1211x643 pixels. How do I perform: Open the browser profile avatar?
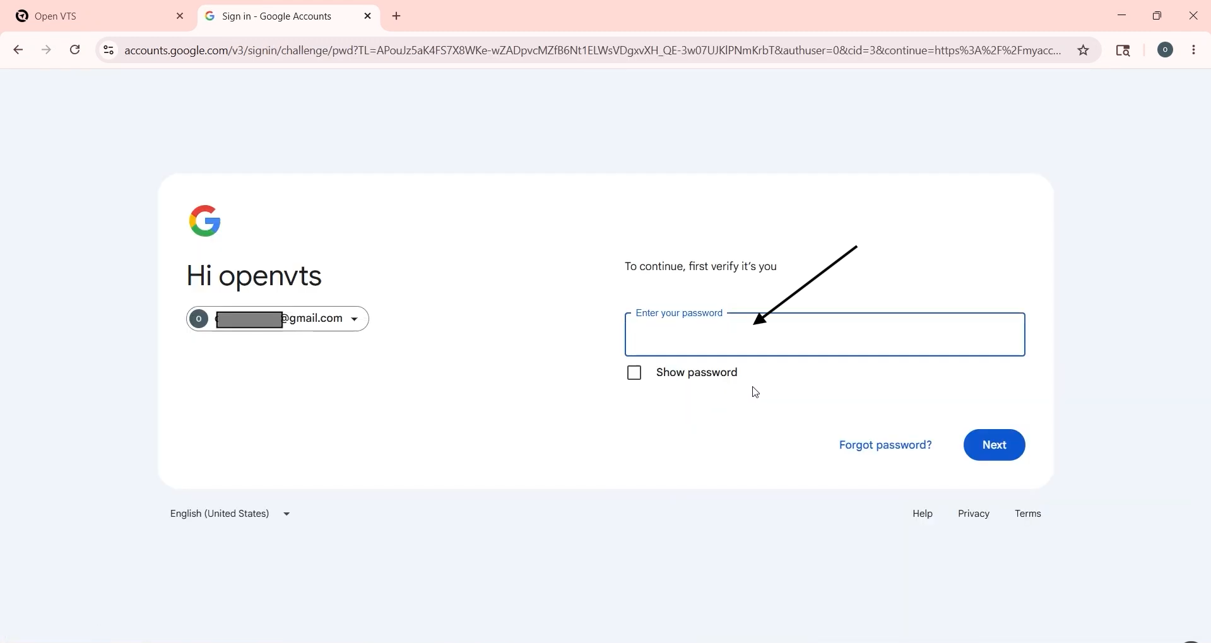1166,50
